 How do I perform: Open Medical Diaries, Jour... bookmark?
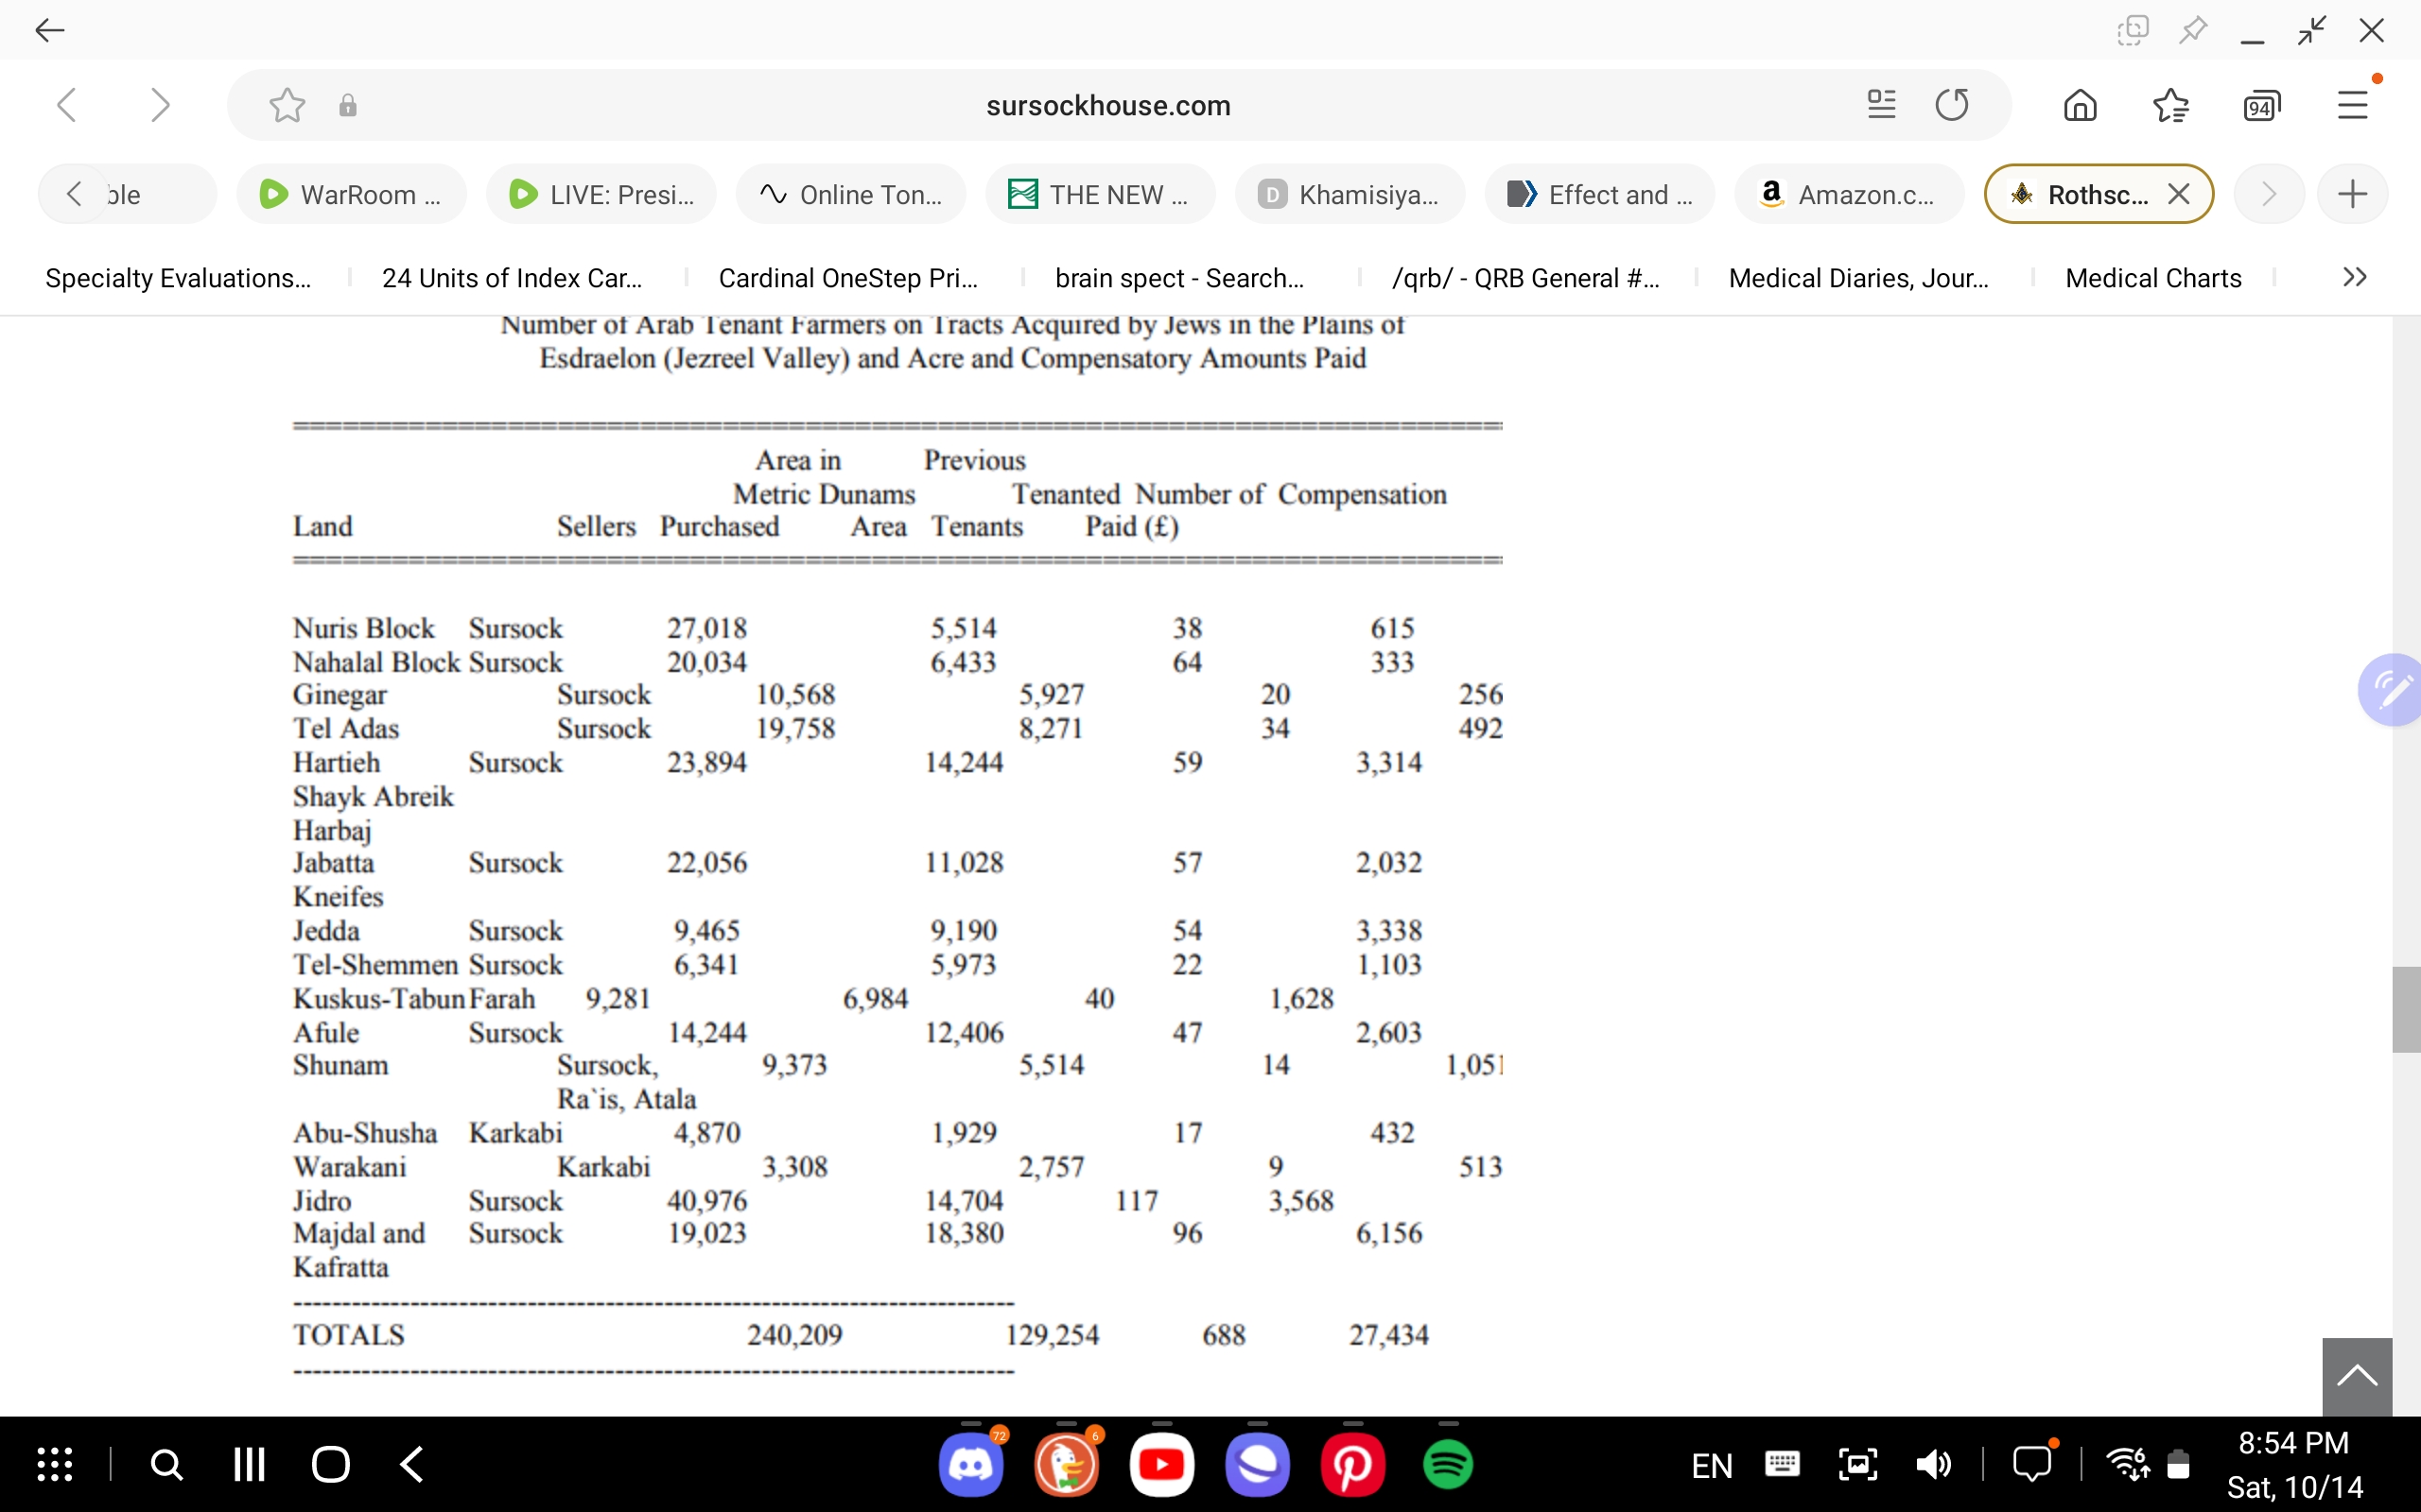click(x=1858, y=278)
